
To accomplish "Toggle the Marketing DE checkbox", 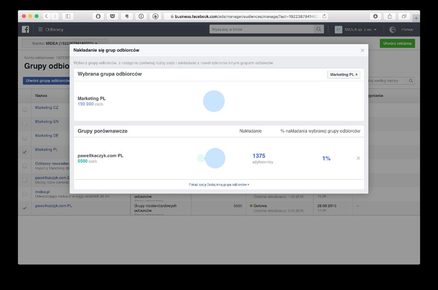I will pyautogui.click(x=24, y=138).
